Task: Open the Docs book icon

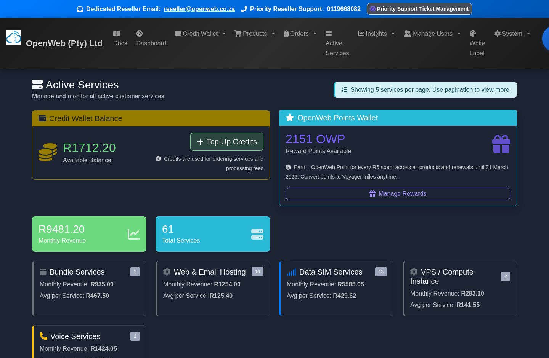Action: click(117, 34)
